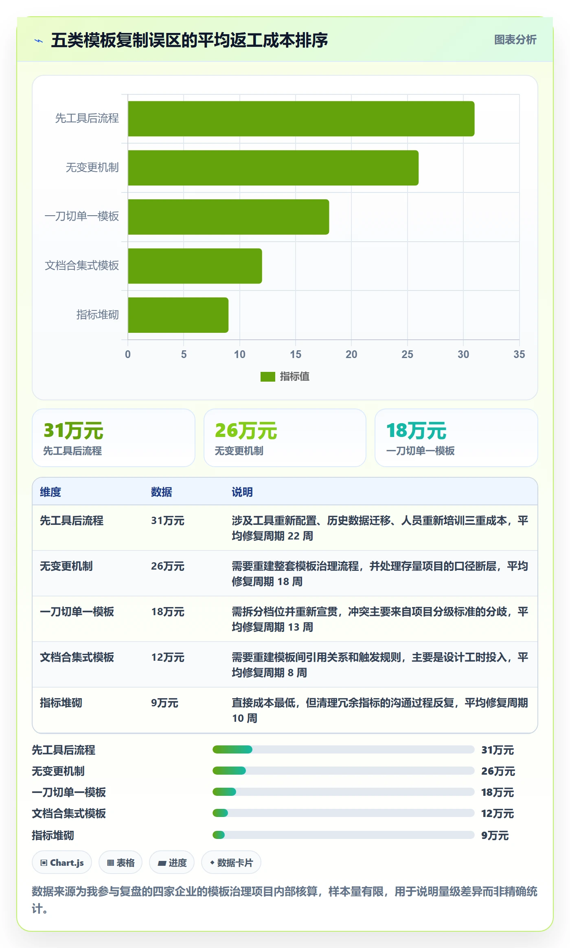Click the 进度 tag chip
This screenshot has height=948, width=570.
click(172, 862)
